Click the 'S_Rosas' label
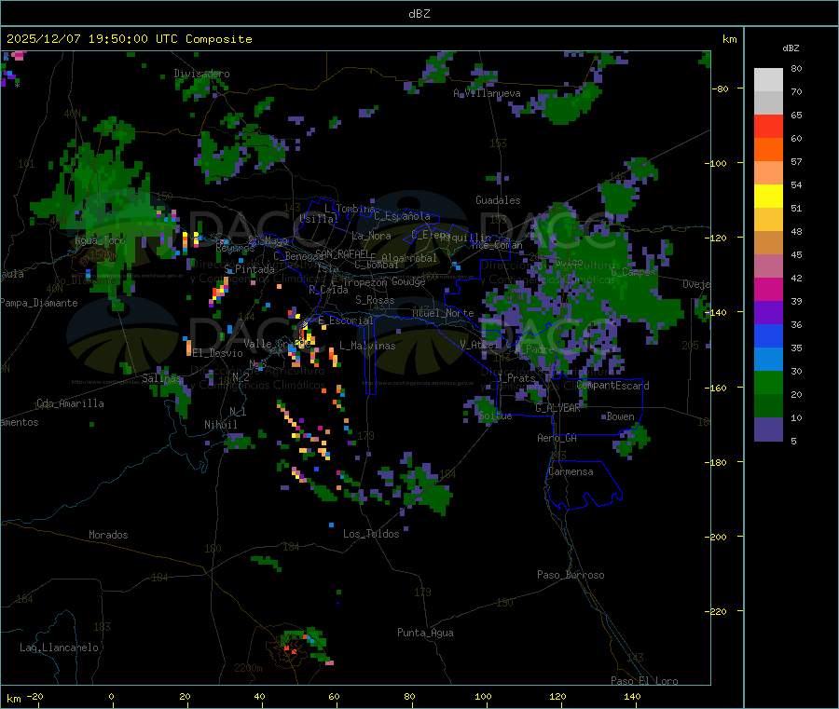The height and width of the screenshot is (709, 839). pos(375,300)
